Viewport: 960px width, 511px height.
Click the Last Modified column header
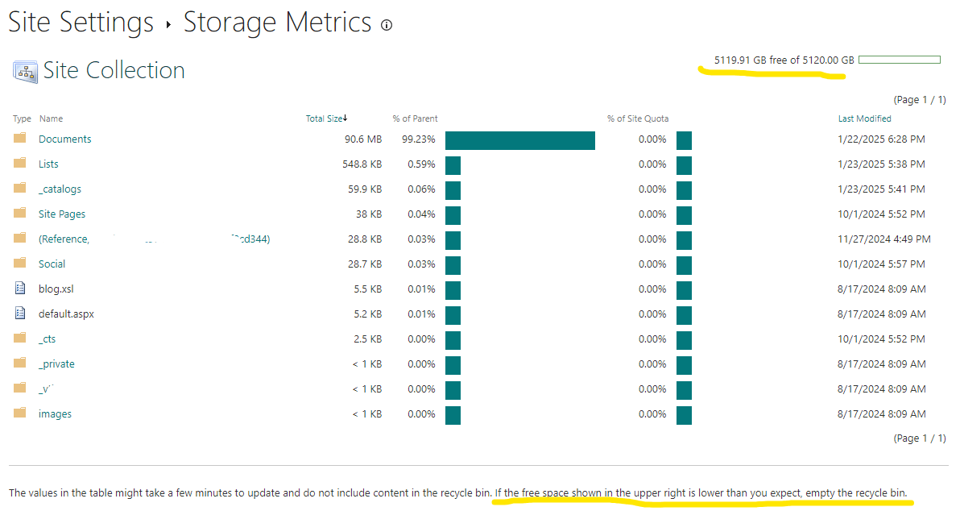click(864, 118)
